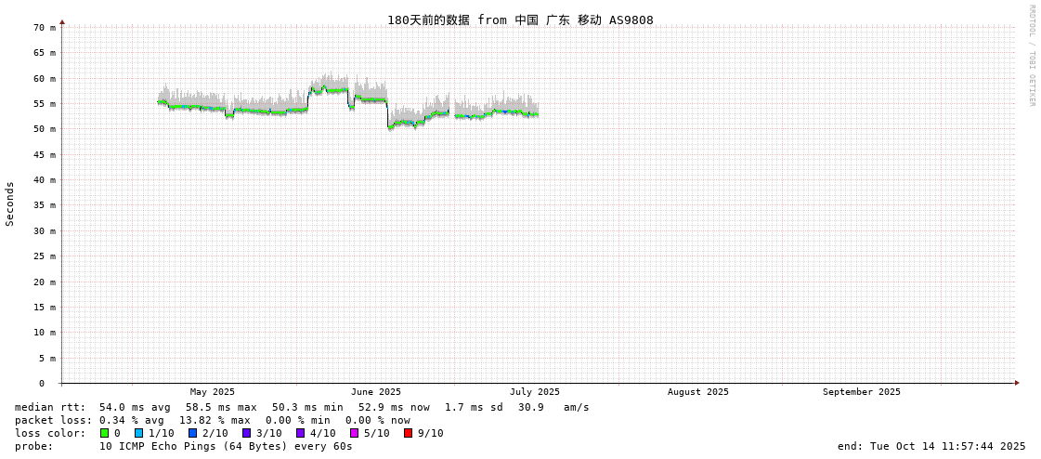Viewport: 1041px width, 459px height.
Task: Click the 3/10 loss color swatch
Action: coord(246,433)
